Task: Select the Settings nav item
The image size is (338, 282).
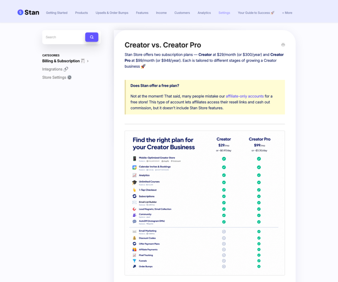Action: [224, 13]
